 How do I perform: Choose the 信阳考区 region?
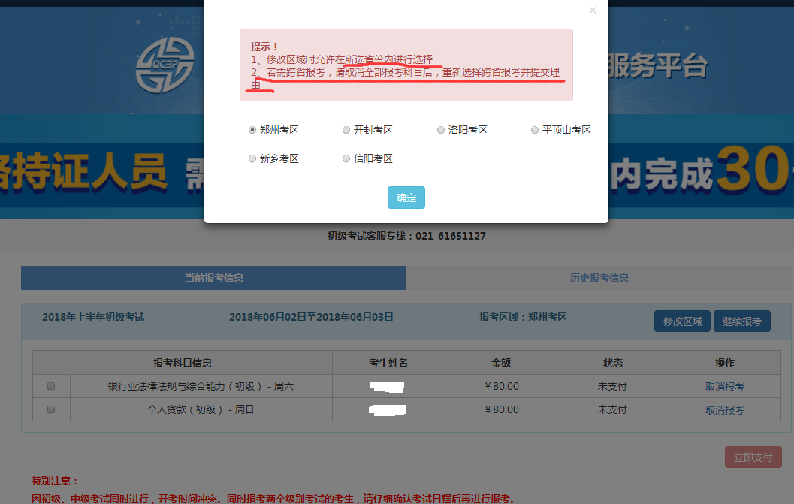pos(346,158)
